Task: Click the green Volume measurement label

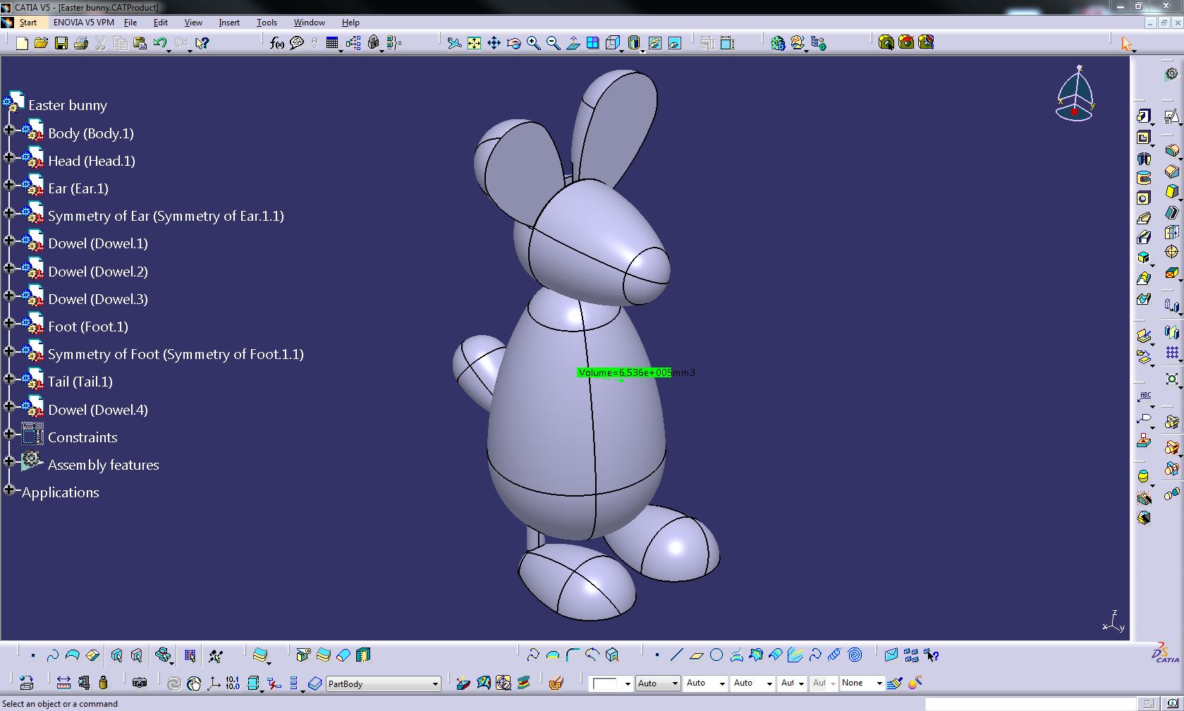Action: coord(624,372)
